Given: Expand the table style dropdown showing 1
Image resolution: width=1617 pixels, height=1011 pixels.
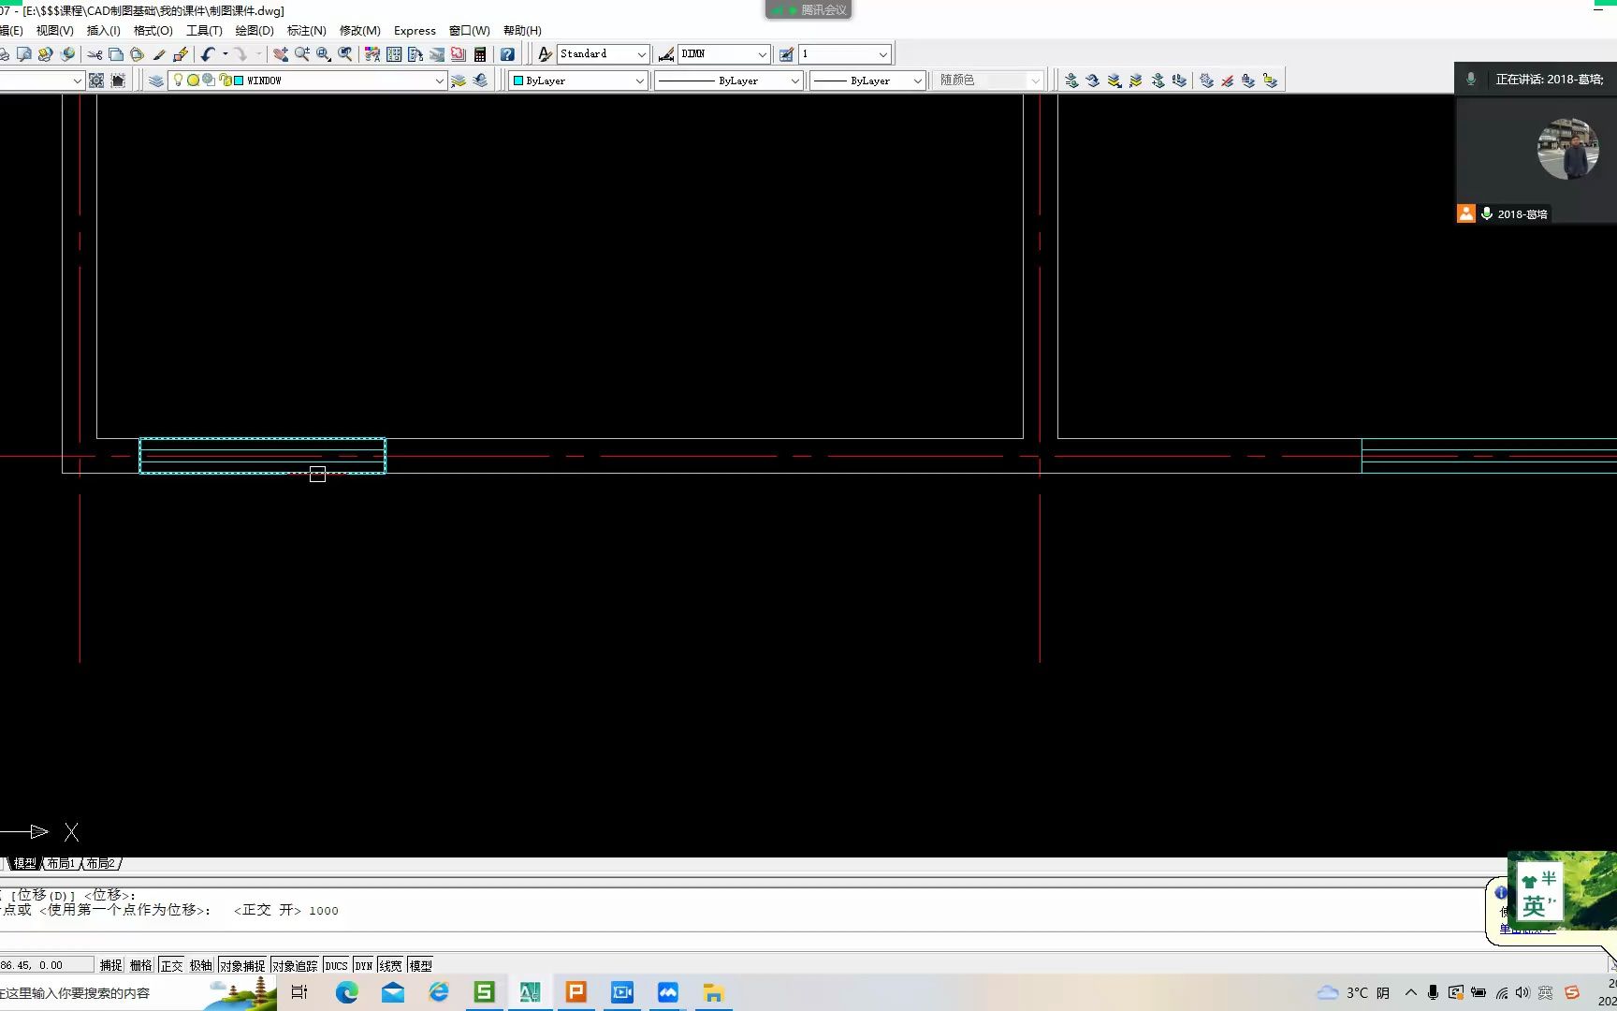Looking at the screenshot, I should 882,54.
